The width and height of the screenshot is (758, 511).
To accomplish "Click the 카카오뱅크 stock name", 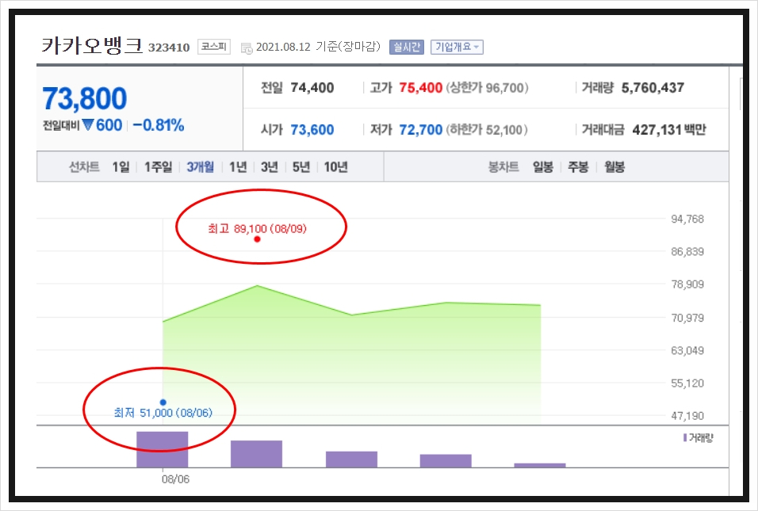I will tap(92, 46).
